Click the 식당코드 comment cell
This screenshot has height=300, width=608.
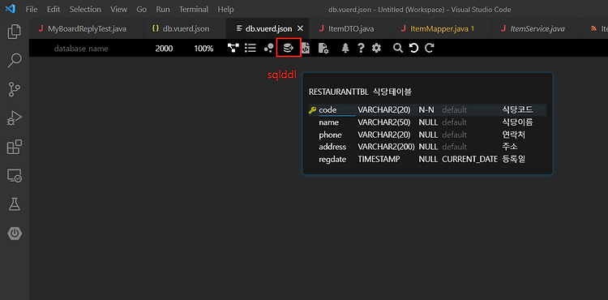click(517, 110)
